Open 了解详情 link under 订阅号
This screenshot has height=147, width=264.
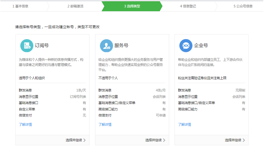click(x=26, y=124)
